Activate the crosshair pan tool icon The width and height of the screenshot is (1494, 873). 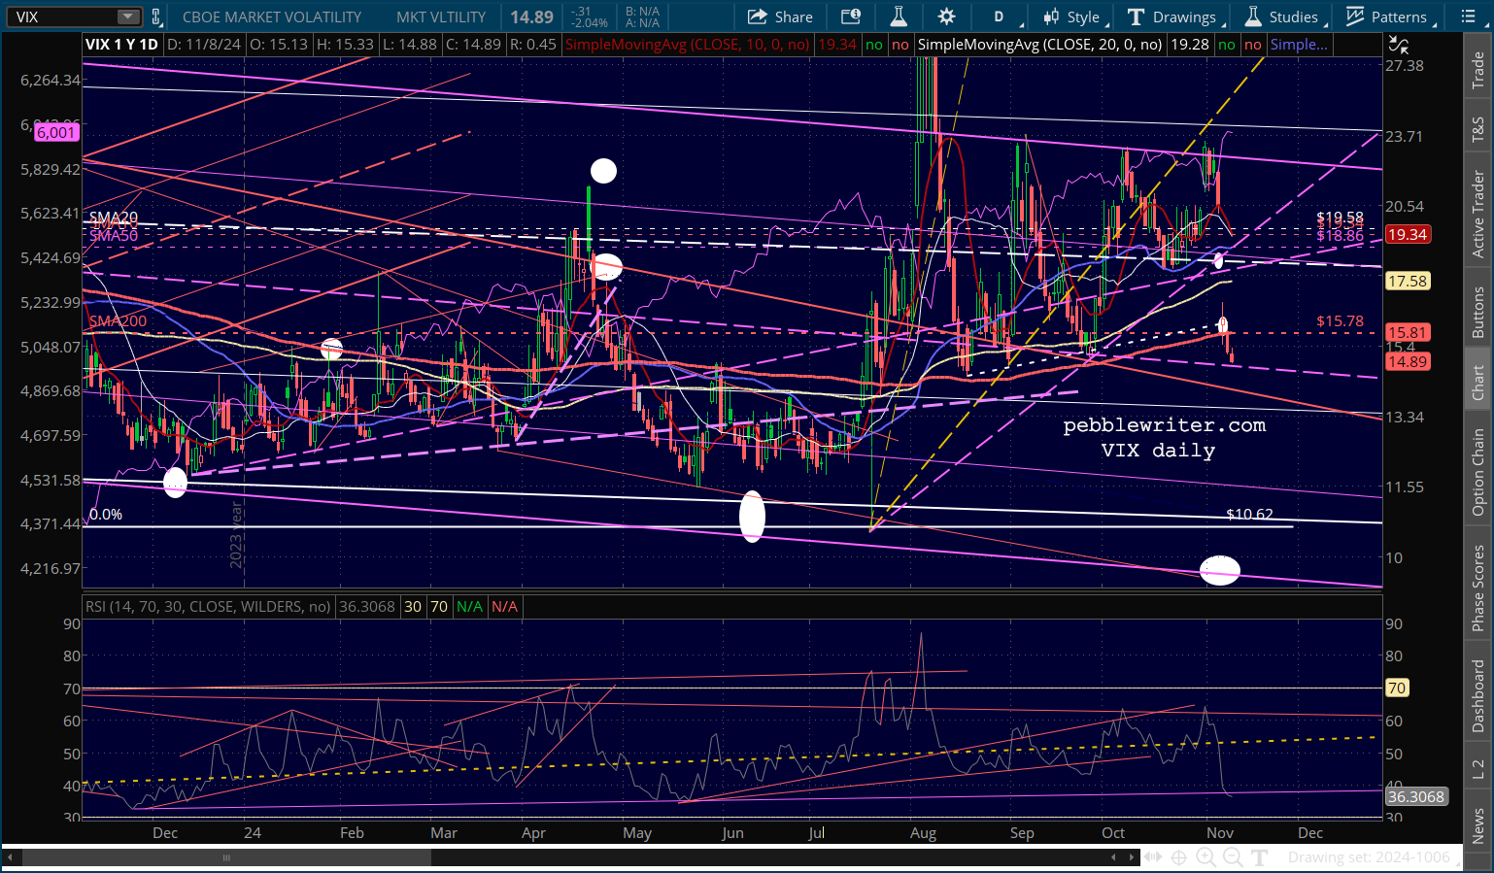coord(1178,856)
